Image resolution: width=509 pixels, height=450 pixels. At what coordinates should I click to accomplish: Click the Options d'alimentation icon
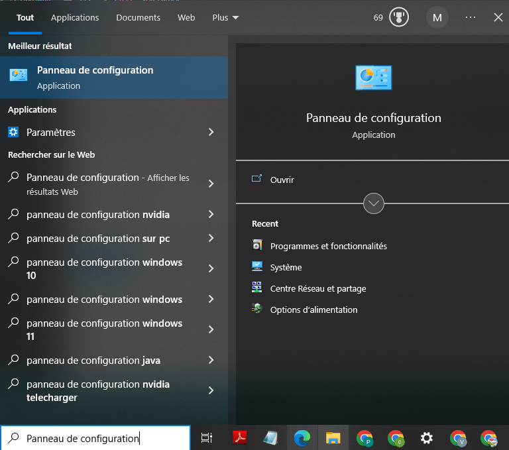point(256,309)
